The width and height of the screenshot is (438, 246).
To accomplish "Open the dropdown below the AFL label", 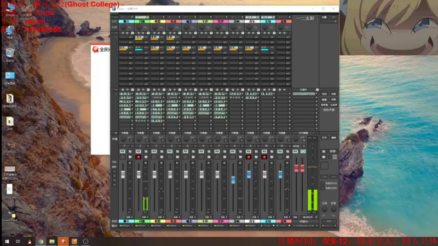I will pyautogui.click(x=329, y=226).
